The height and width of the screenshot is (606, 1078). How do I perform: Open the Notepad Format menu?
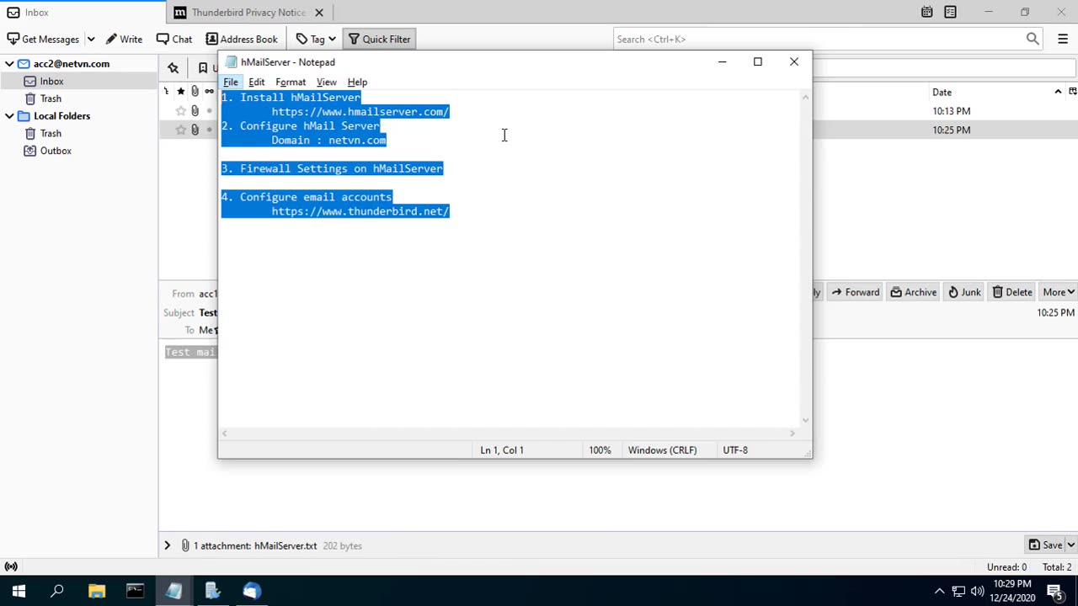coord(291,82)
